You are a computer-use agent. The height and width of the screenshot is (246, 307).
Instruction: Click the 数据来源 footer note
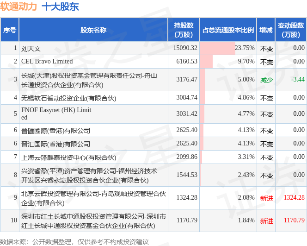(x=74, y=242)
